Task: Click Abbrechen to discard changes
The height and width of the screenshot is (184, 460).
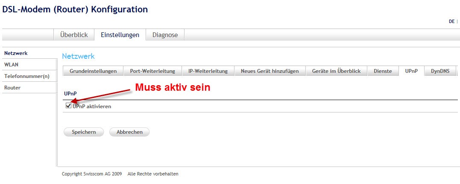Action: pyautogui.click(x=129, y=132)
